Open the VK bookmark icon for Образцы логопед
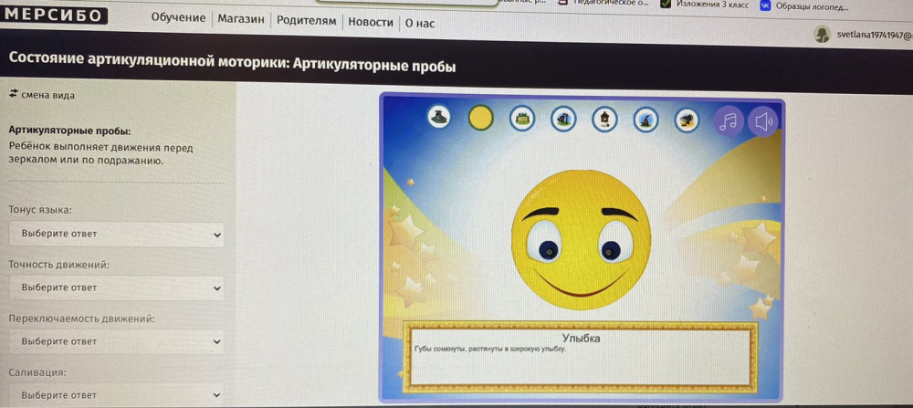The image size is (913, 408). point(766,5)
